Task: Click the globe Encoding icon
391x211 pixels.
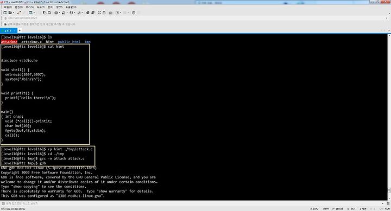Action: 71,12
